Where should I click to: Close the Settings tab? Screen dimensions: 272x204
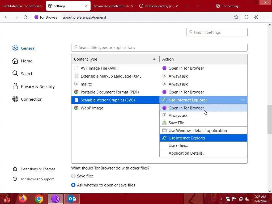pyautogui.click(x=86, y=6)
